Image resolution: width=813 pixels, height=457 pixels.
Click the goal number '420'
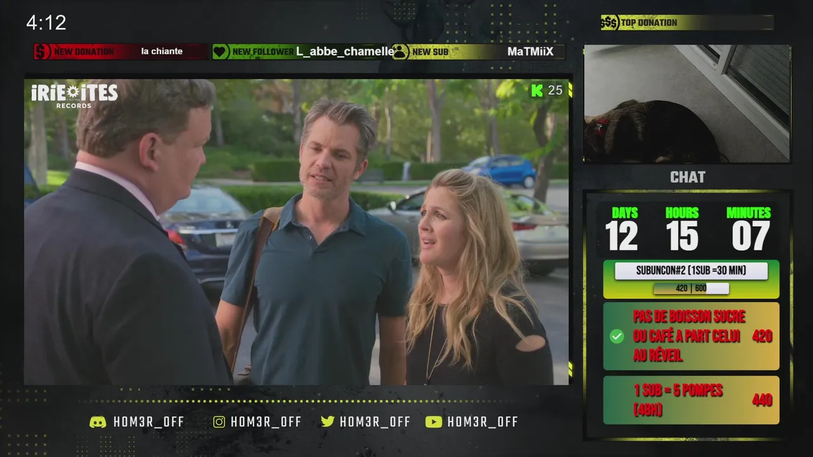[762, 336]
